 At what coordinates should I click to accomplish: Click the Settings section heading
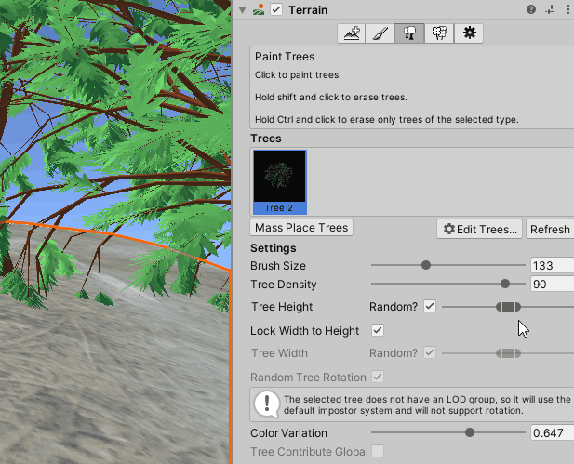pos(274,248)
